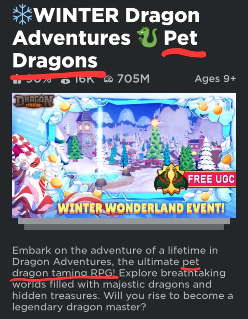This screenshot has width=248, height=319.
Task: Click the WINTER WONDERLAND EVENT! caption
Action: click(141, 208)
